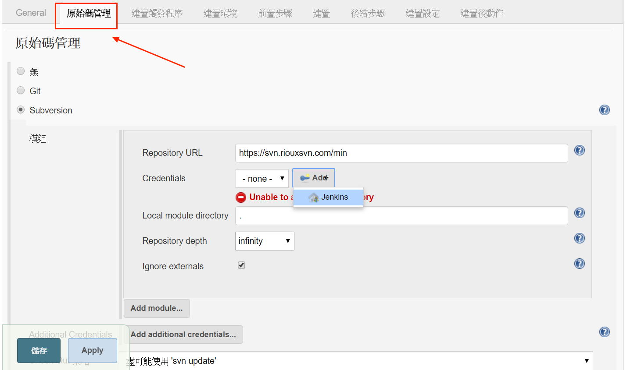Viewport: 627px width, 370px height.
Task: Switch to the 前置步驟 tab
Action: [275, 13]
